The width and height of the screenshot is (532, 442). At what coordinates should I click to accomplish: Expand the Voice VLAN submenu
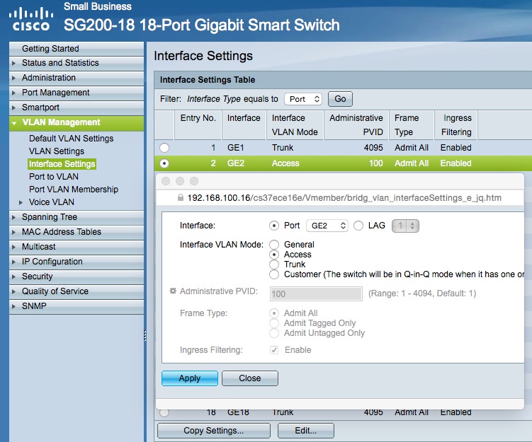click(52, 202)
